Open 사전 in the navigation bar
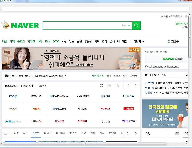The width and height of the screenshot is (192, 148). pyautogui.click(x=64, y=42)
